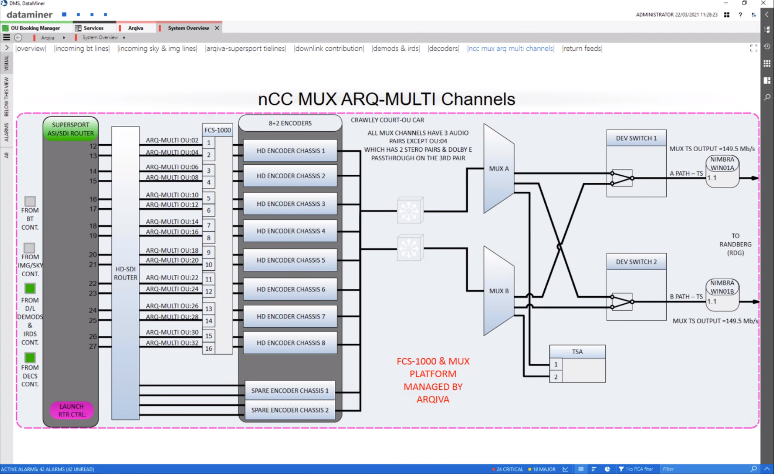This screenshot has width=774, height=474.
Task: Select HD ENCODER CHASSIS 4
Action: click(290, 231)
